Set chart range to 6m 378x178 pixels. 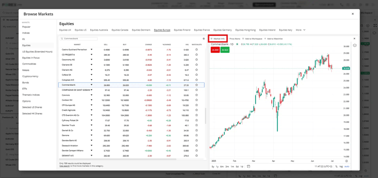(x=222, y=166)
